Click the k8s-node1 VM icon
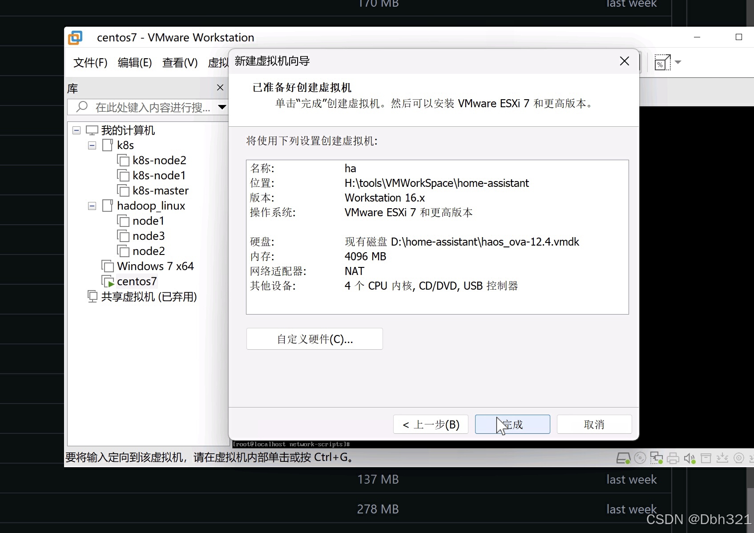754x533 pixels. point(123,175)
